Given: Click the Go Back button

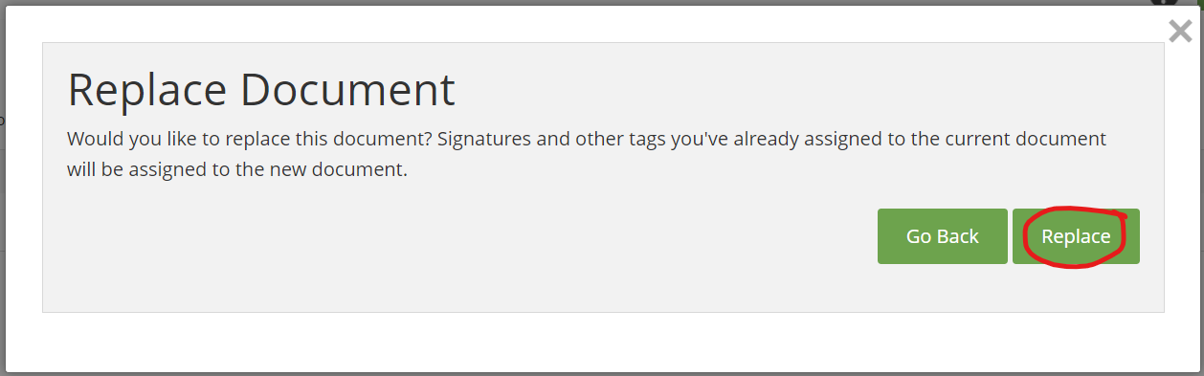Looking at the screenshot, I should point(943,236).
